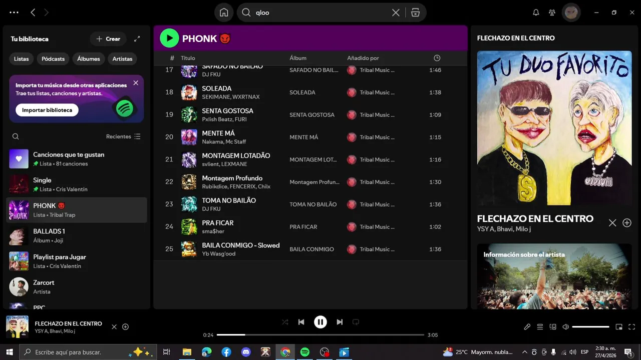Open the Single playlist by Cris Valentin
The height and width of the screenshot is (360, 641).
point(77,184)
